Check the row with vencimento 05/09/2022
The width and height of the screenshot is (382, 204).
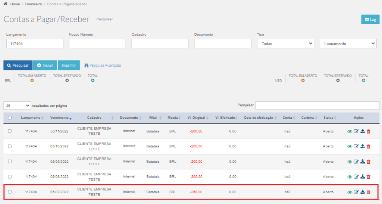(10, 162)
